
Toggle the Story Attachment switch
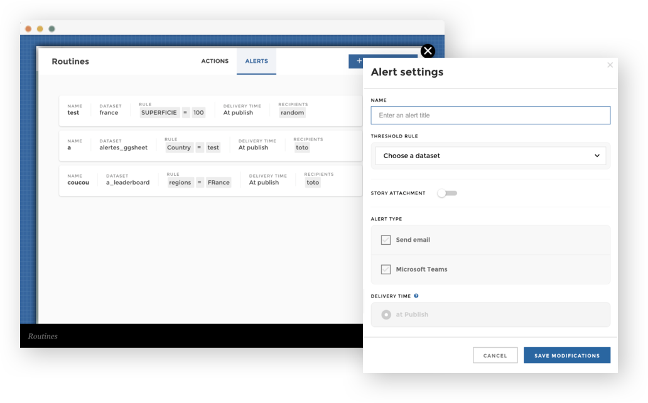click(447, 193)
